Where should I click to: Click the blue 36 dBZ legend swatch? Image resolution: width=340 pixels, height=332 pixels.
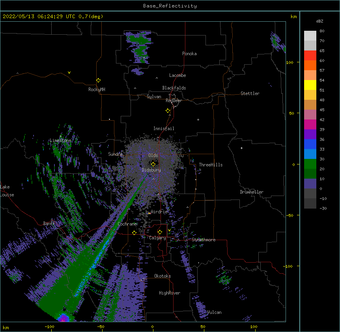(x=310, y=144)
